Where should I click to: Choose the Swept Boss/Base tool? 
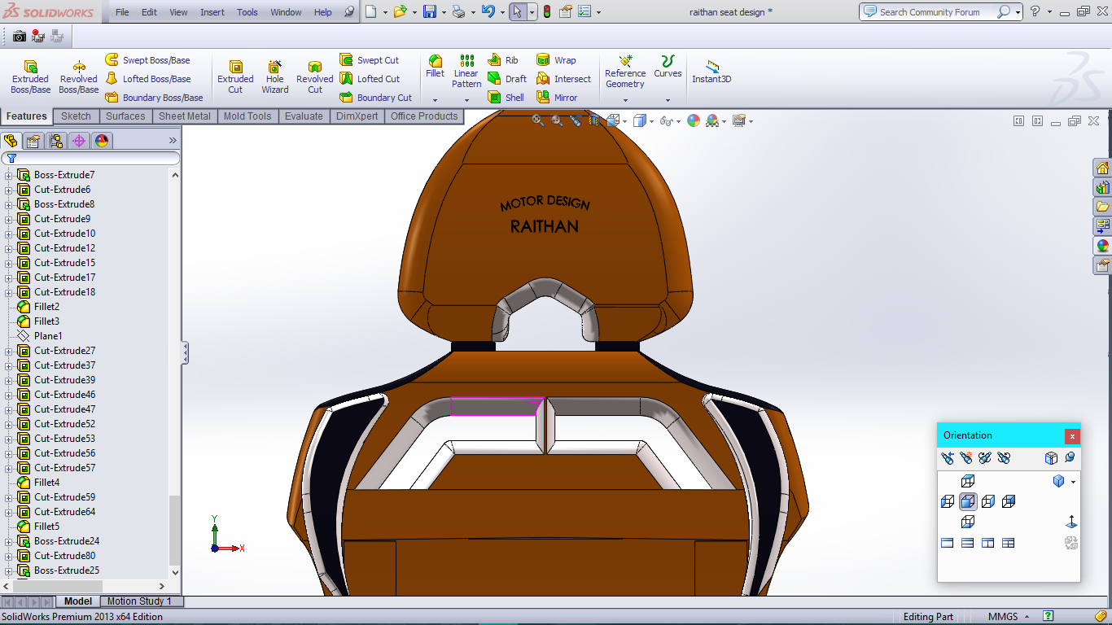tap(147, 60)
